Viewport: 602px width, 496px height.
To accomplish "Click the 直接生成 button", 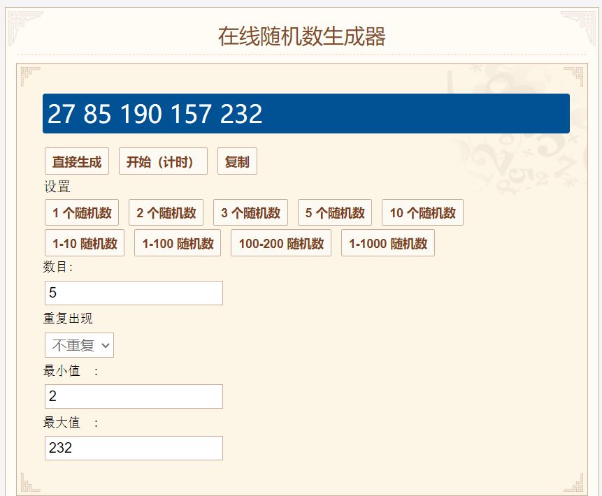I will 77,161.
